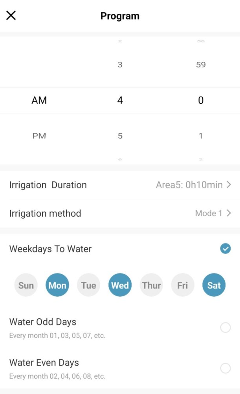Deselect Sat watering day
The height and width of the screenshot is (394, 240).
pyautogui.click(x=214, y=285)
